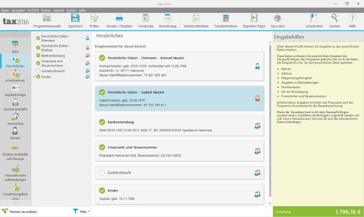Click the scrollbar up arrow in main panel
This screenshot has height=217, width=364.
pos(270,43)
